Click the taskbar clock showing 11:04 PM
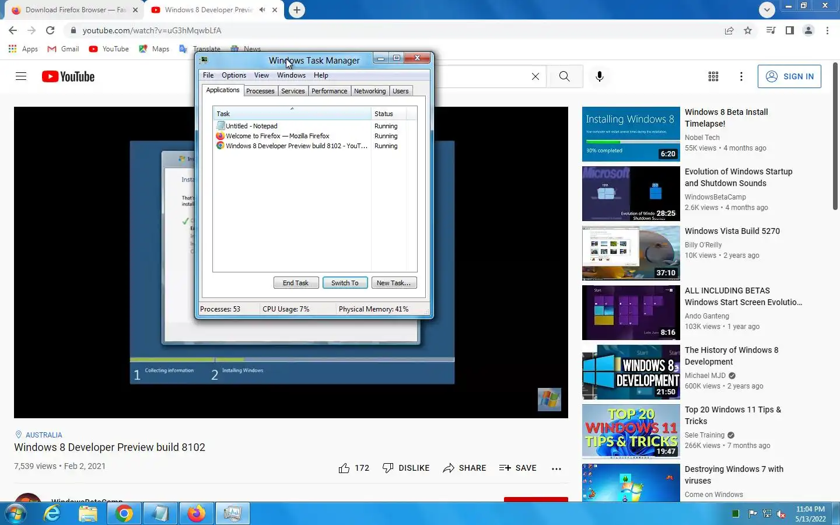Viewport: 840px width, 525px height. tap(810, 514)
